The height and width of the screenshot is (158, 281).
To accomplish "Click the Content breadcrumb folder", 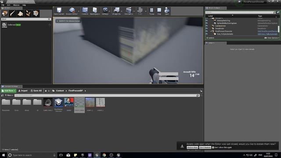I will 60,91.
